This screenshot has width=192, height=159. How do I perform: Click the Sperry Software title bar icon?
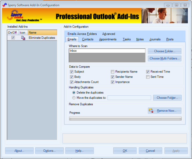coord(5,5)
